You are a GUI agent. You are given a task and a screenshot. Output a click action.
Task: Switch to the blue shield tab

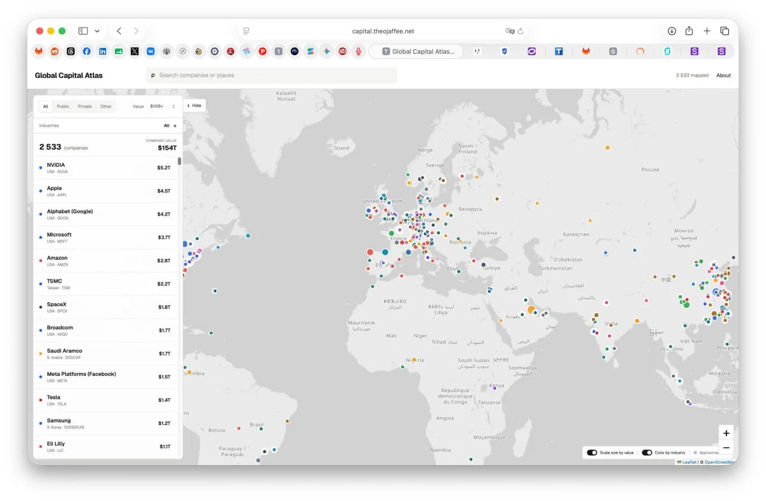coord(504,51)
